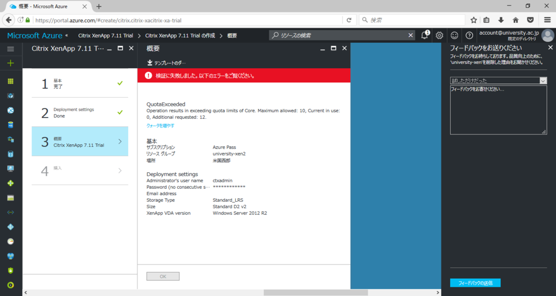The height and width of the screenshot is (296, 556).
Task: Open the green circle billing icon
Action: (11, 285)
